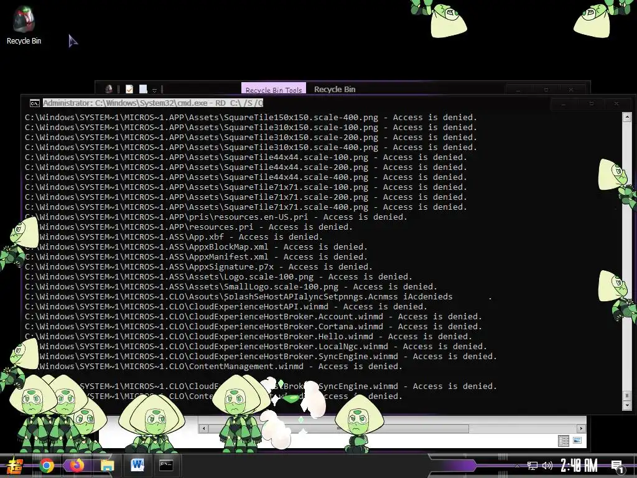Open the 2:40 AM clock

(579, 466)
